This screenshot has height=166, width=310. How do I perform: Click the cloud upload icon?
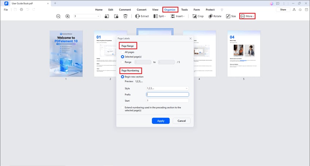click(300, 10)
